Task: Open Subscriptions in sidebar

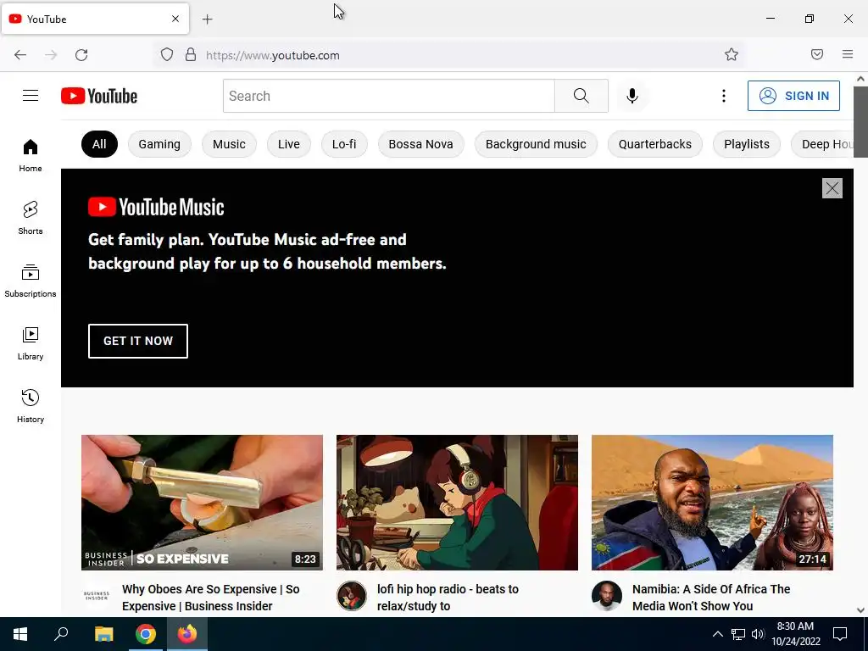Action: (x=31, y=281)
